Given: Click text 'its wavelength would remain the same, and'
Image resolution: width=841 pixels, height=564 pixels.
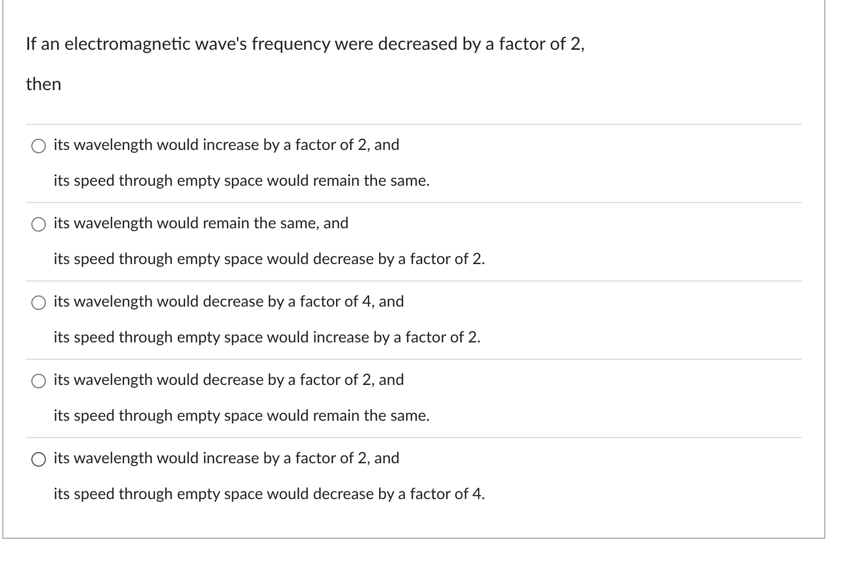Looking at the screenshot, I should coord(200,223).
